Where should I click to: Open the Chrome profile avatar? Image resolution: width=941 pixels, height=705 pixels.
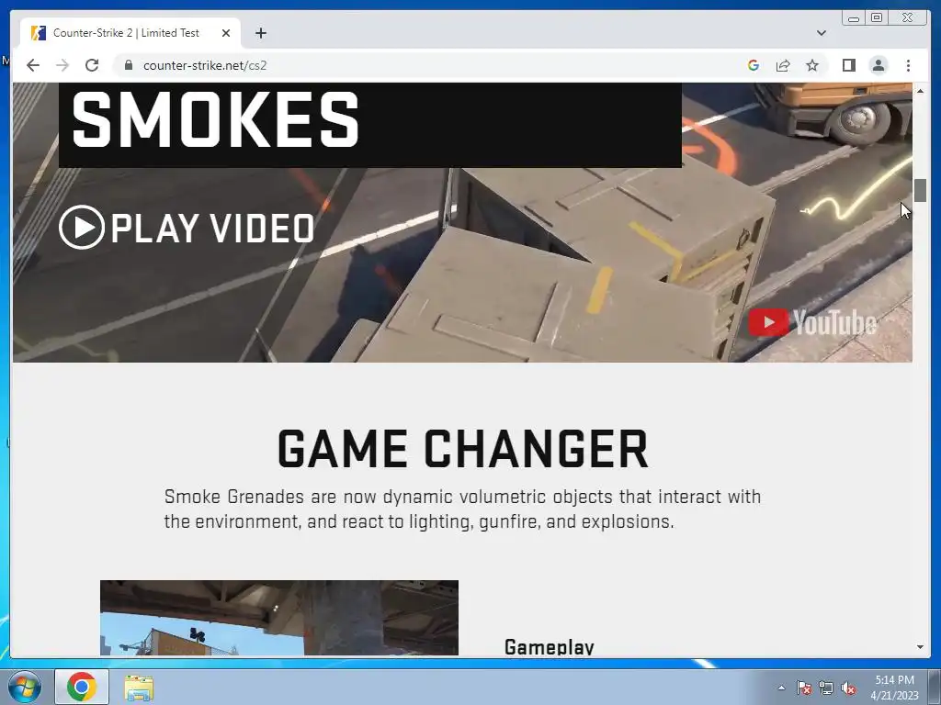tap(879, 65)
